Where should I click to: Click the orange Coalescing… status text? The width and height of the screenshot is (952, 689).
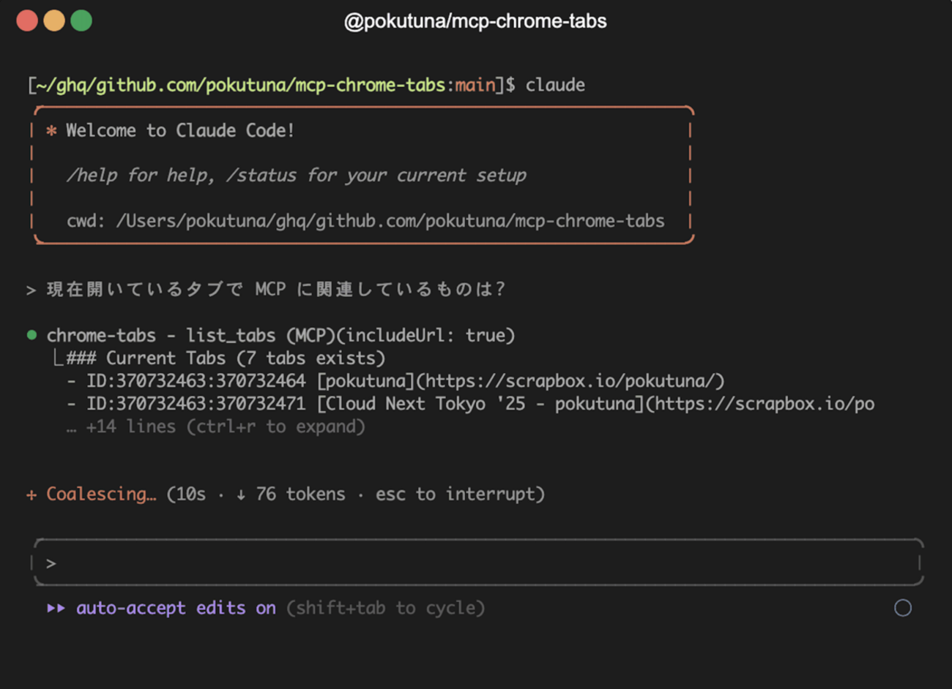101,494
